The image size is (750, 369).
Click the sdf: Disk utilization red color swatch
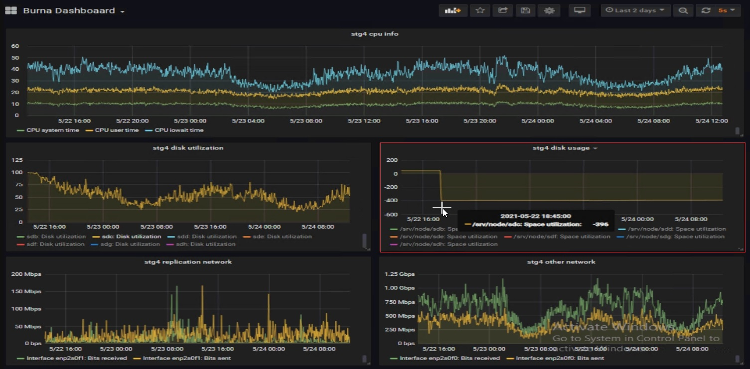pos(20,245)
